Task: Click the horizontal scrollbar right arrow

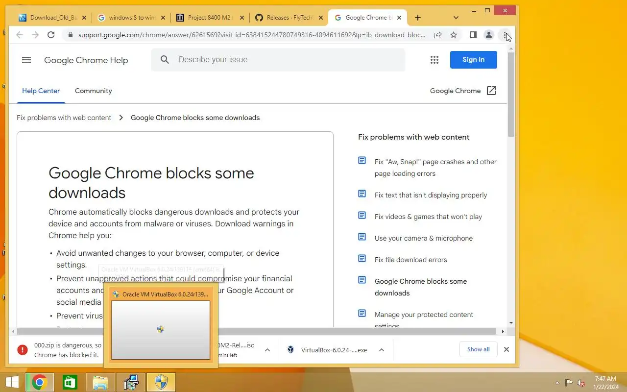Action: (x=503, y=332)
